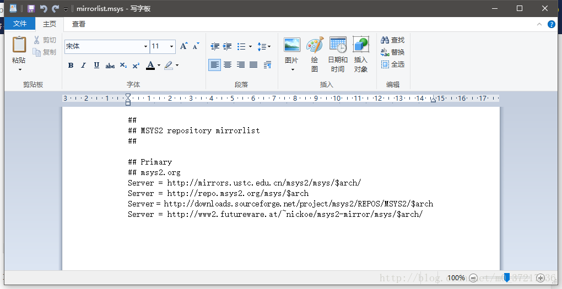The height and width of the screenshot is (289, 562).
Task: Click the '## msys2.org' line
Action: coord(154,173)
